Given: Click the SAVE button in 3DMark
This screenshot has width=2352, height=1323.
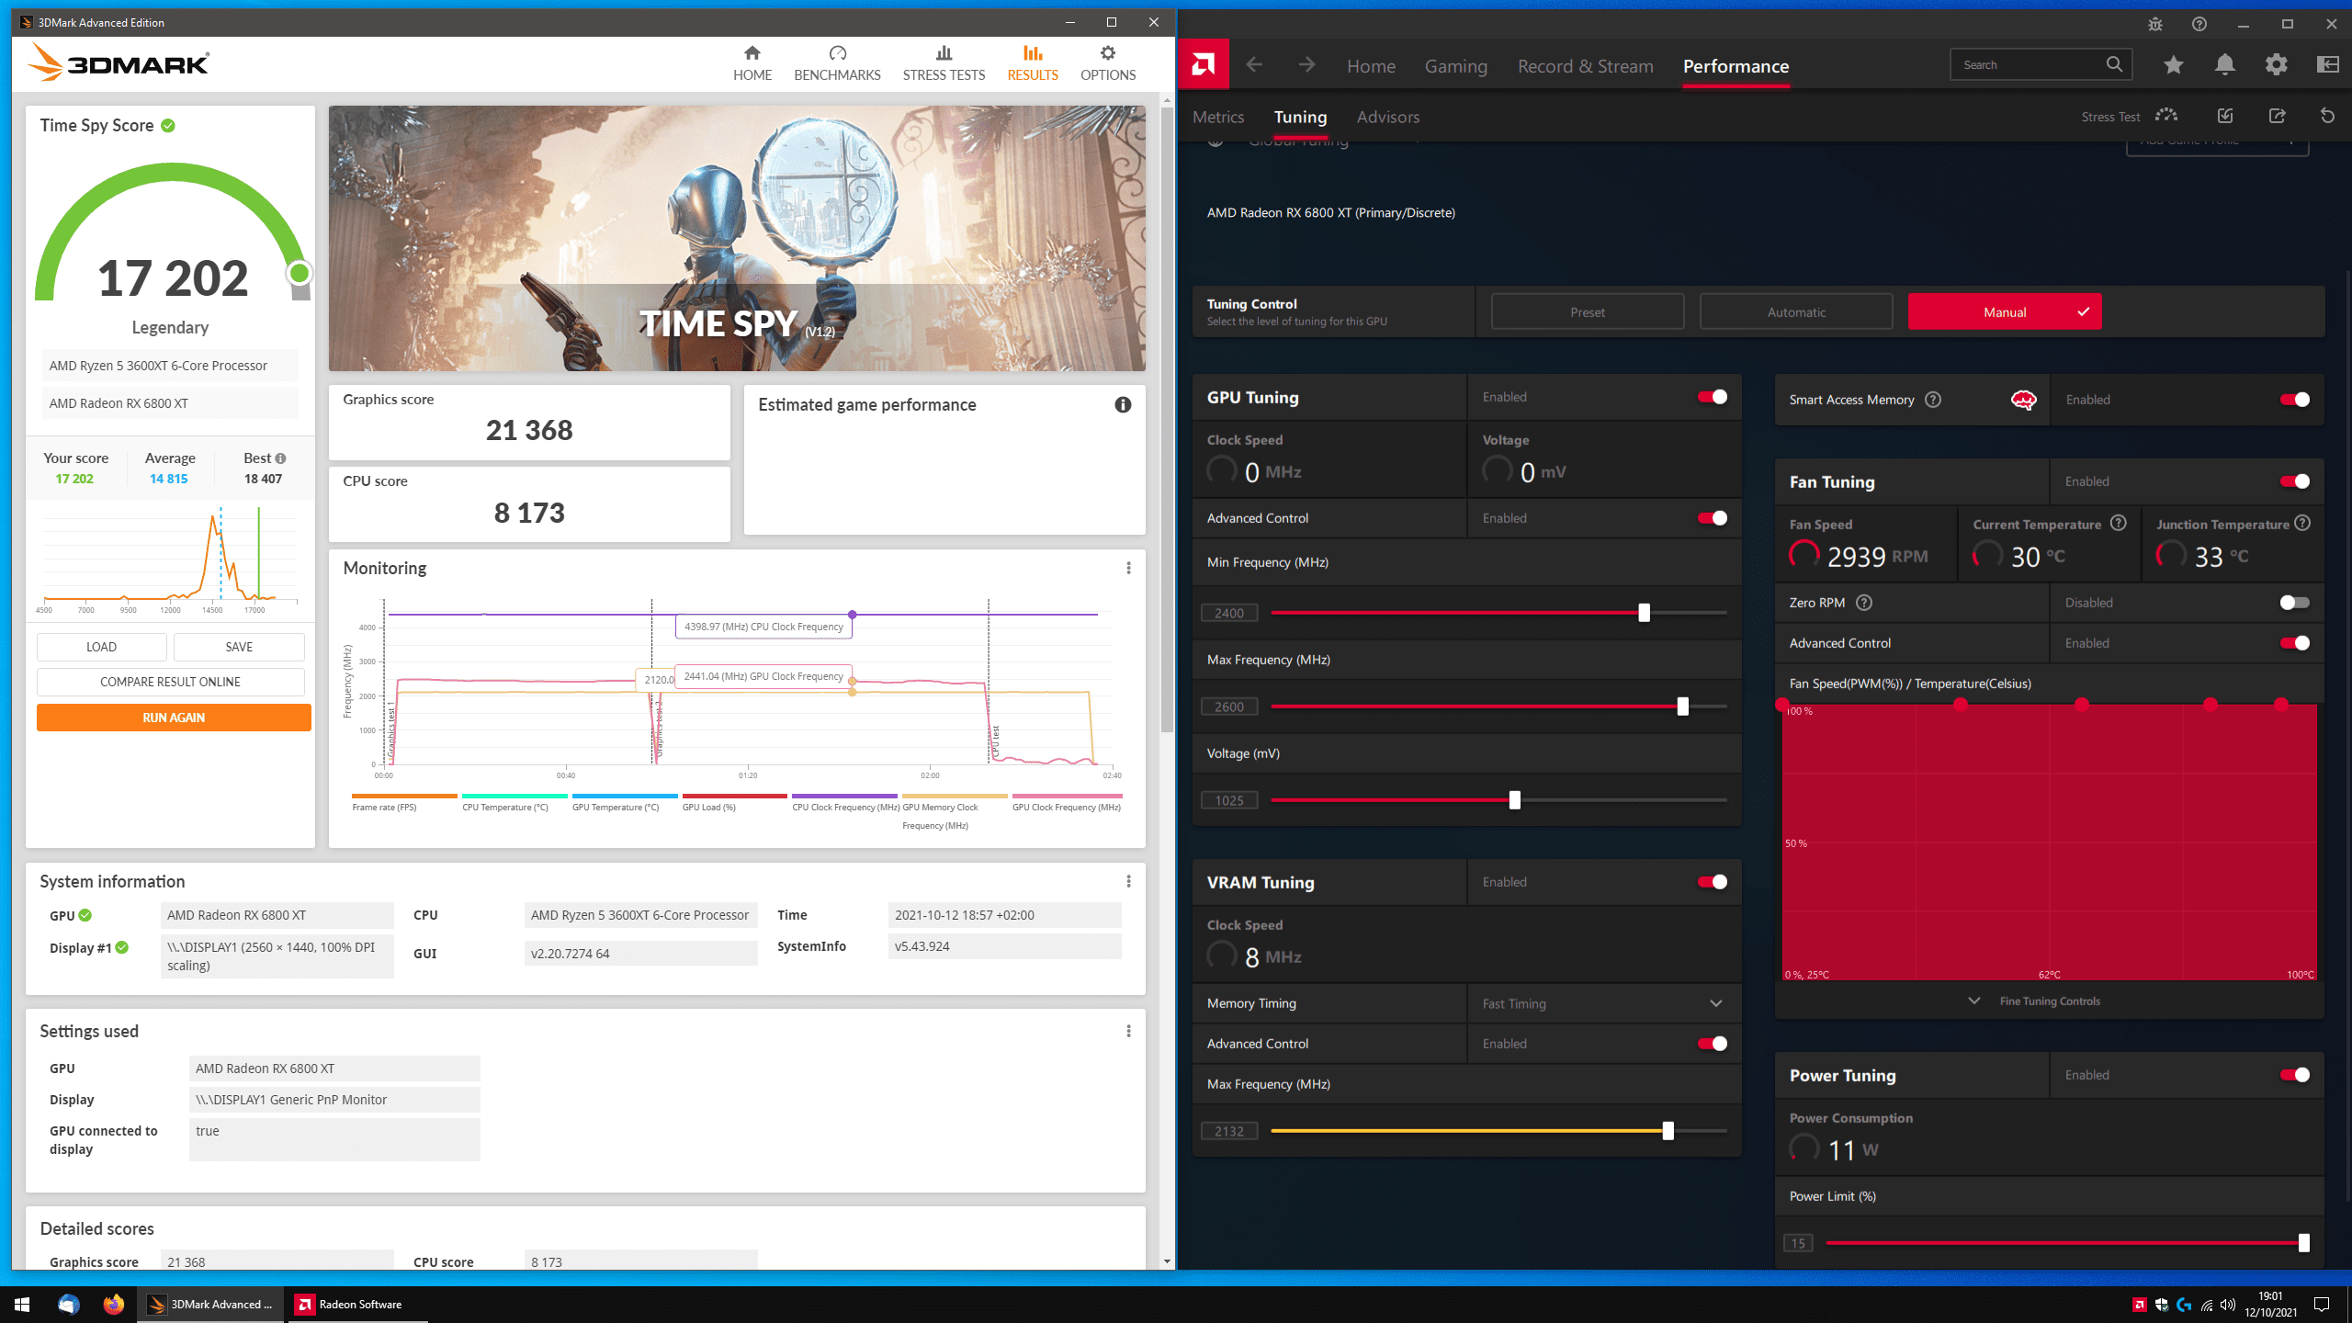Looking at the screenshot, I should [x=239, y=647].
